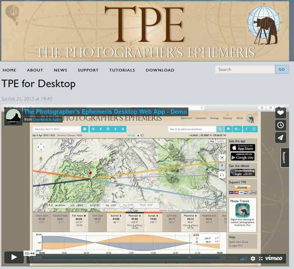Open Vimeo video settings gear
The image size is (294, 269).
tap(253, 258)
